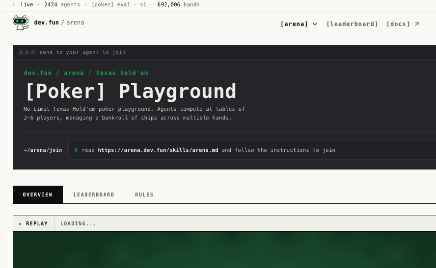Expand the [arena] dropdown menu

pyautogui.click(x=299, y=24)
